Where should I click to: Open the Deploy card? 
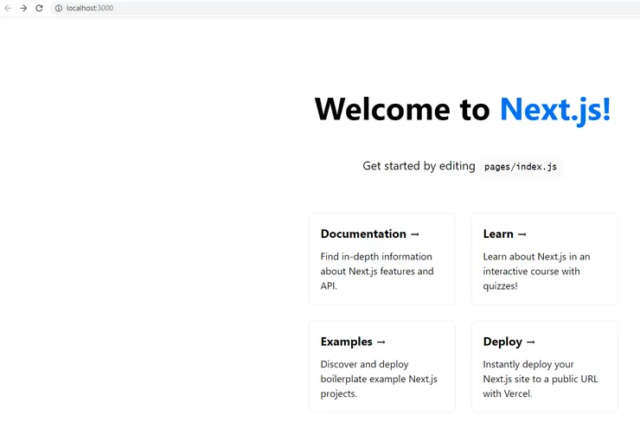545,367
